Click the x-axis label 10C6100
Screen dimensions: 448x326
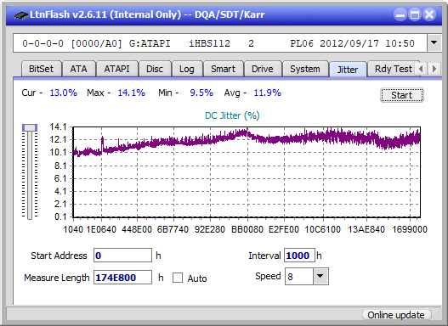coord(322,229)
